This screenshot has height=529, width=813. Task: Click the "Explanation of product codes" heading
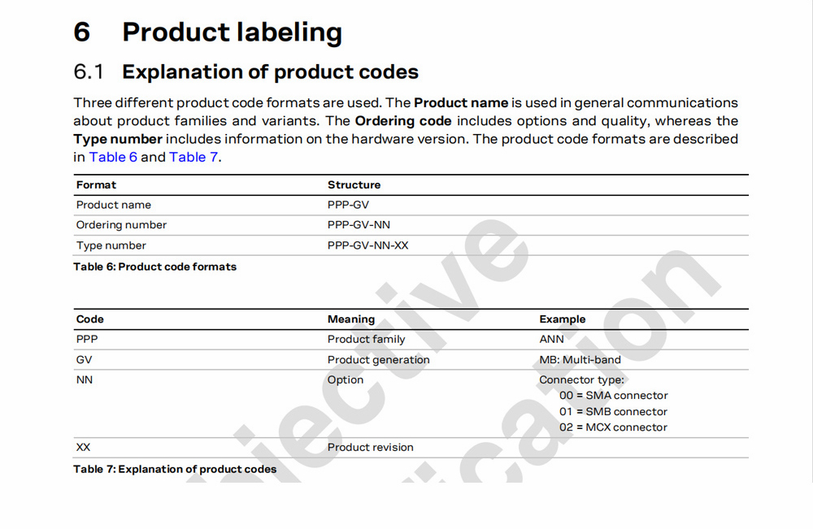pyautogui.click(x=270, y=72)
